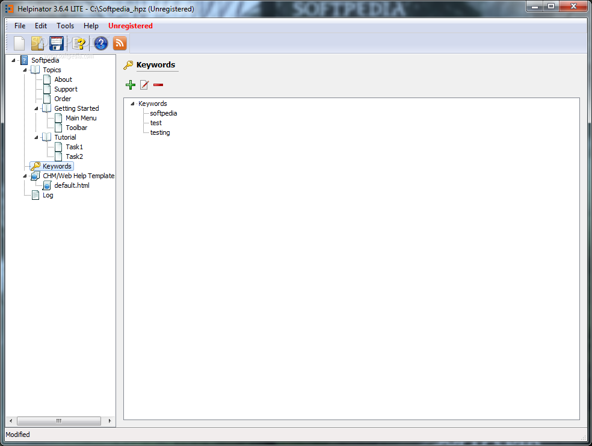Open the Help menu
This screenshot has height=446, width=592.
(91, 26)
